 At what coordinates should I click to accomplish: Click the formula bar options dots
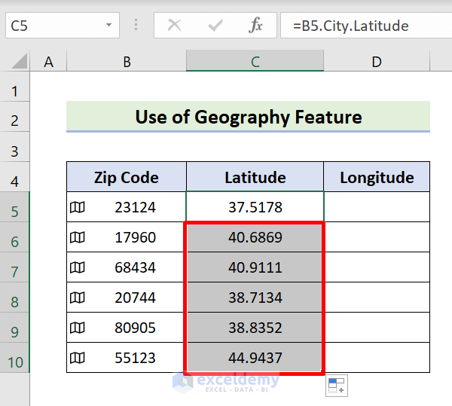(136, 26)
